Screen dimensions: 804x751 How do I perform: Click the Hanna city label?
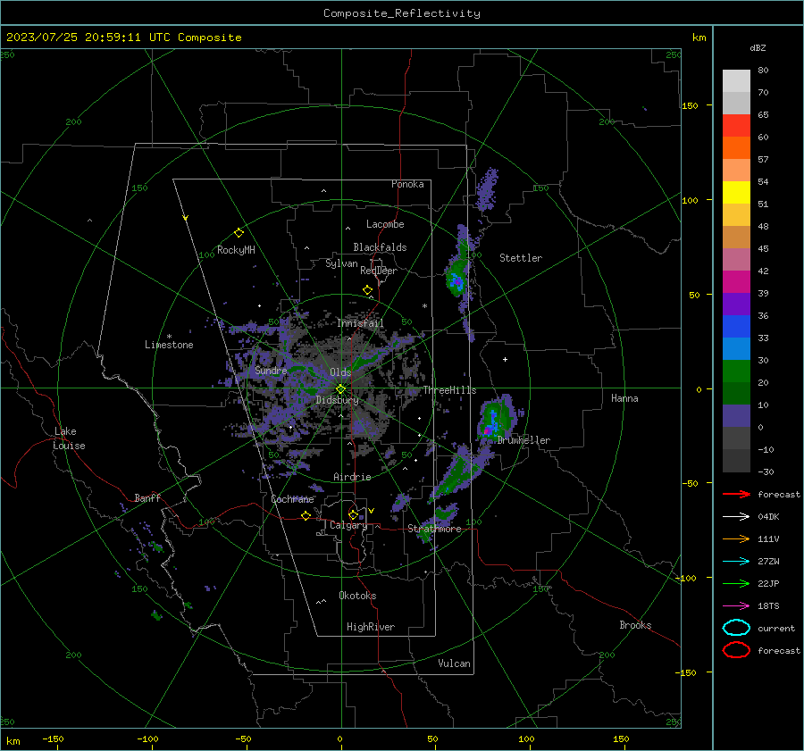tap(624, 398)
